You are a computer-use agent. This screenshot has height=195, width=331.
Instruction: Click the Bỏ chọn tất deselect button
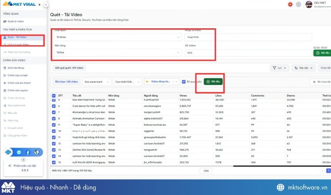tap(321, 82)
